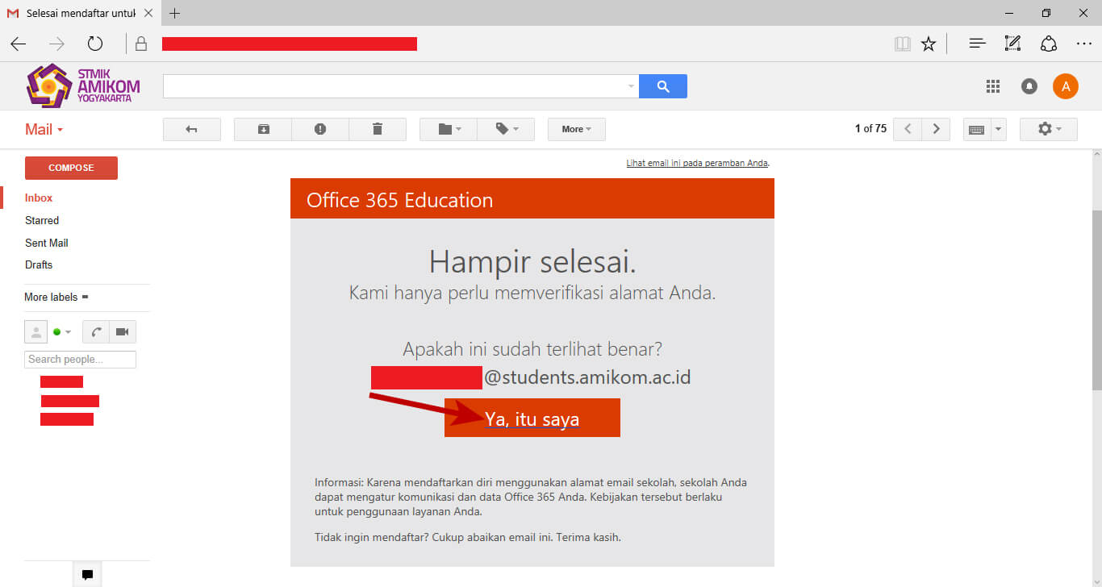This screenshot has width=1102, height=587.
Task: Open the Move to folder dropdown
Action: [449, 129]
